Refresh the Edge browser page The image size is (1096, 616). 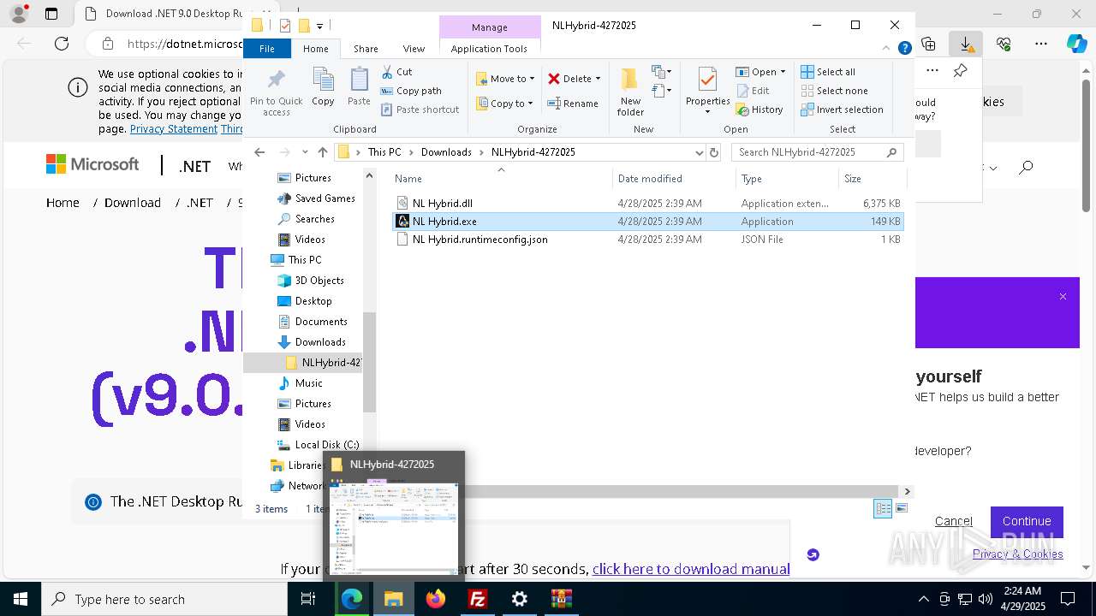(x=62, y=44)
